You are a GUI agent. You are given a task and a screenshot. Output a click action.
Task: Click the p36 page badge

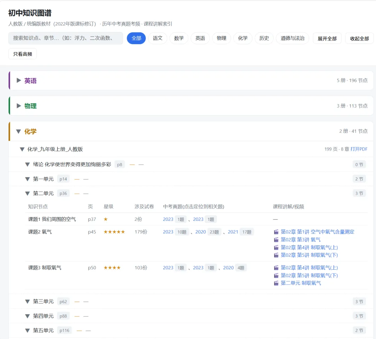point(63,193)
